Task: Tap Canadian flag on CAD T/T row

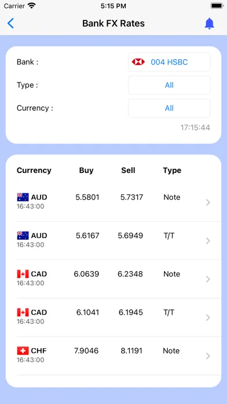Action: pos(23,312)
